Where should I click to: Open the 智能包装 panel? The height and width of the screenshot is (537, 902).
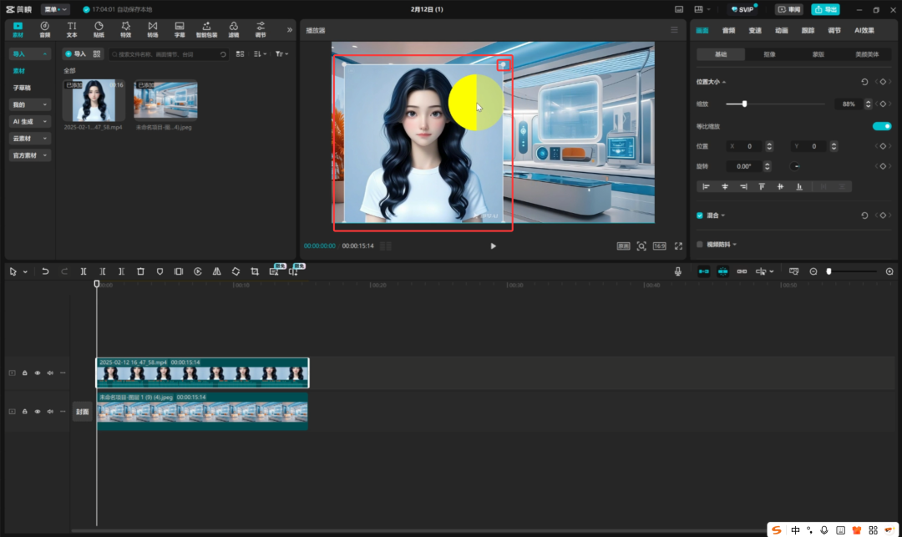point(206,29)
